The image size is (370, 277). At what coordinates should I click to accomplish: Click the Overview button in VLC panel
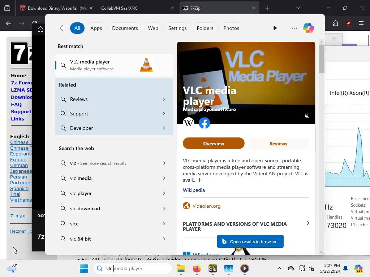(214, 144)
